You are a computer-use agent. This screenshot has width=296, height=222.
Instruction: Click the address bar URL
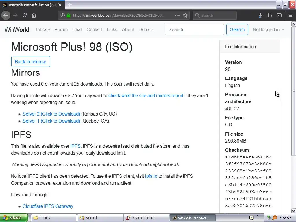tap(118, 16)
